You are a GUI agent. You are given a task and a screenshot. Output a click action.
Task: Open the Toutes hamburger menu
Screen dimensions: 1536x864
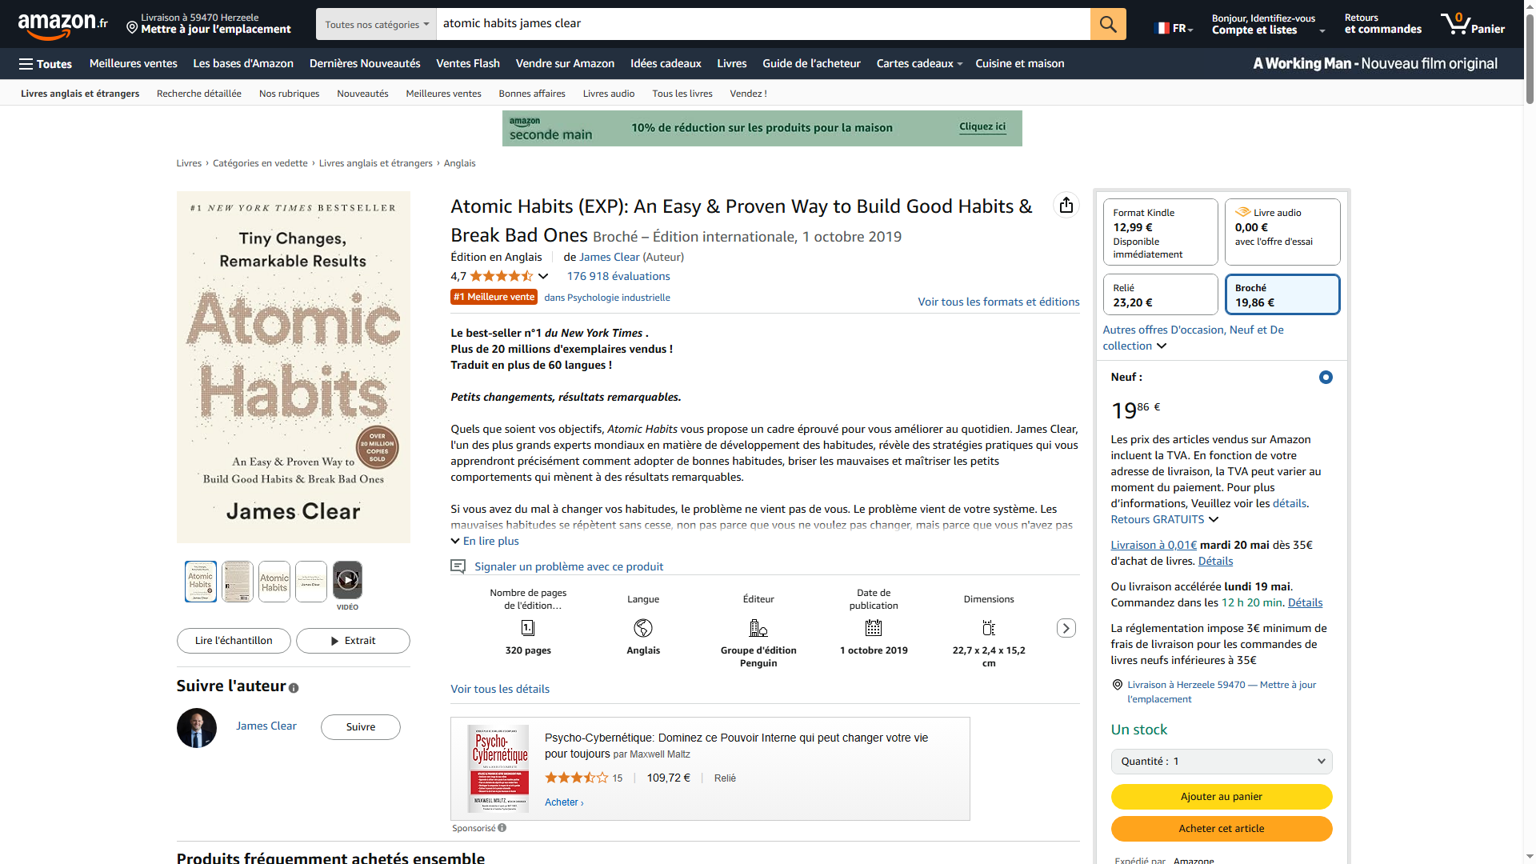46,64
